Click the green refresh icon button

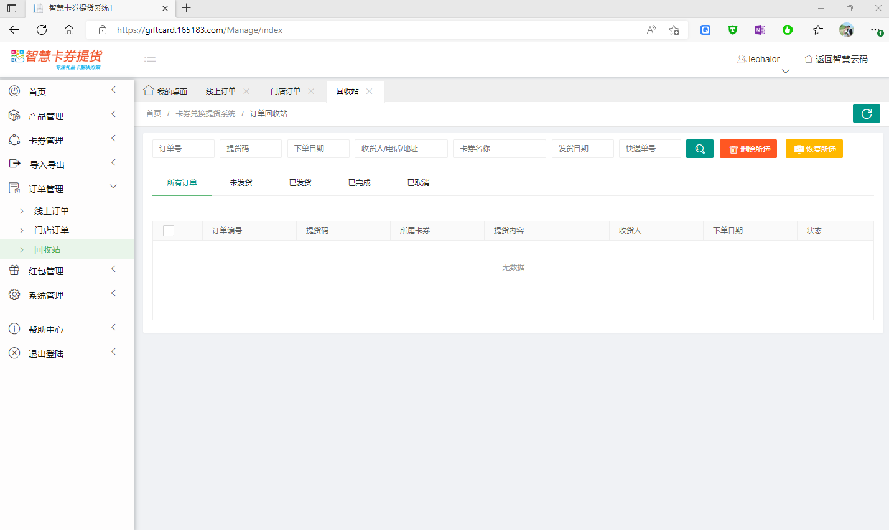point(866,113)
